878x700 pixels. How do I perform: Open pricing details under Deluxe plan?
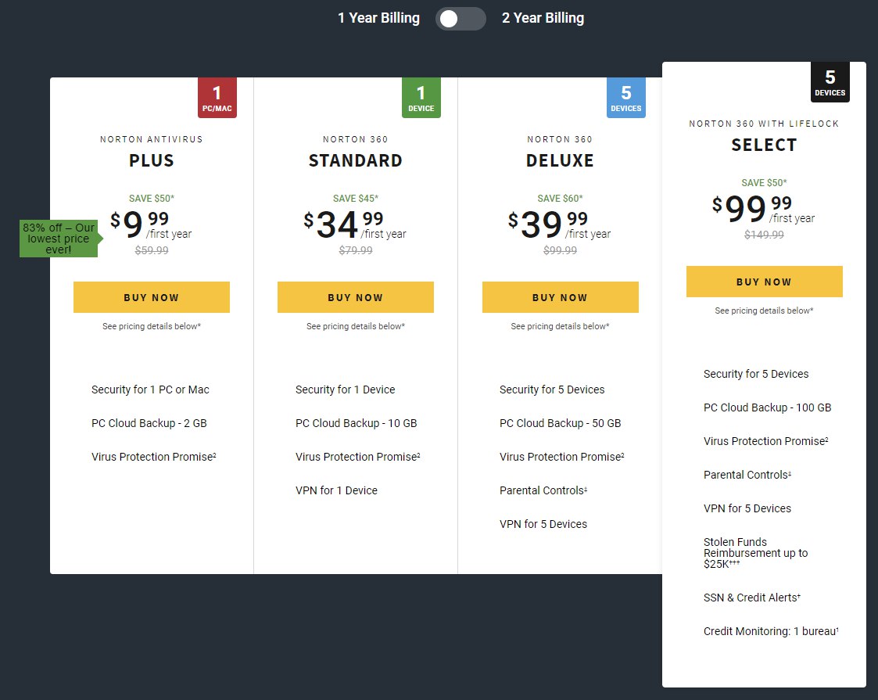[560, 326]
